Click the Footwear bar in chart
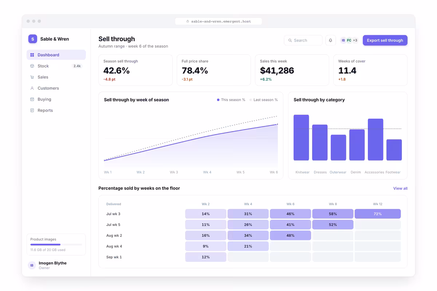 [x=394, y=150]
